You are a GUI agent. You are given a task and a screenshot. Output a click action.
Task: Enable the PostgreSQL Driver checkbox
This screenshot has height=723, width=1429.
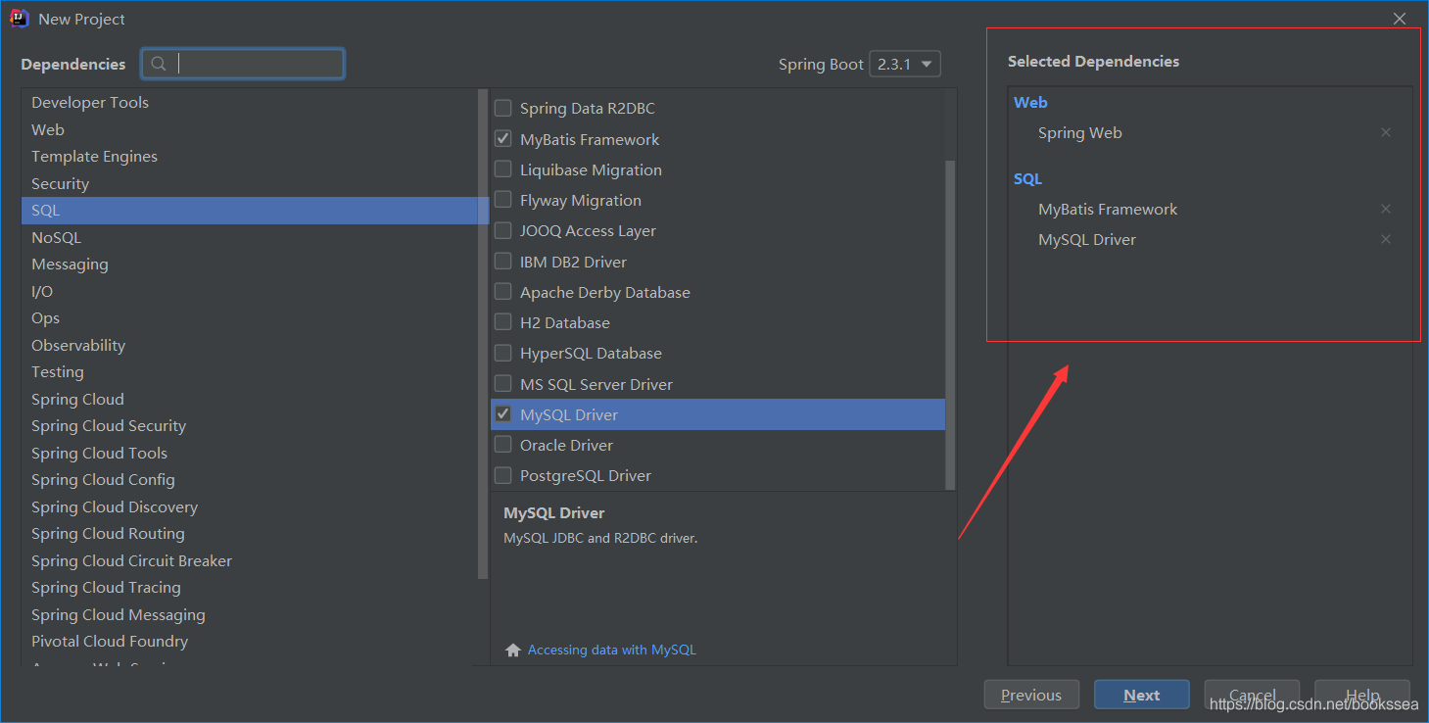pyautogui.click(x=502, y=475)
